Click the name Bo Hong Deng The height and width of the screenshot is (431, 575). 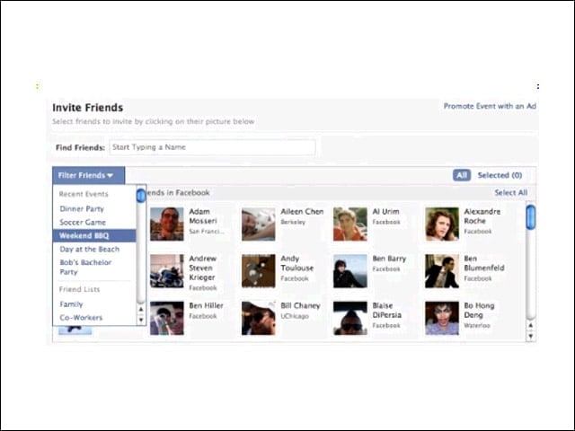479,310
